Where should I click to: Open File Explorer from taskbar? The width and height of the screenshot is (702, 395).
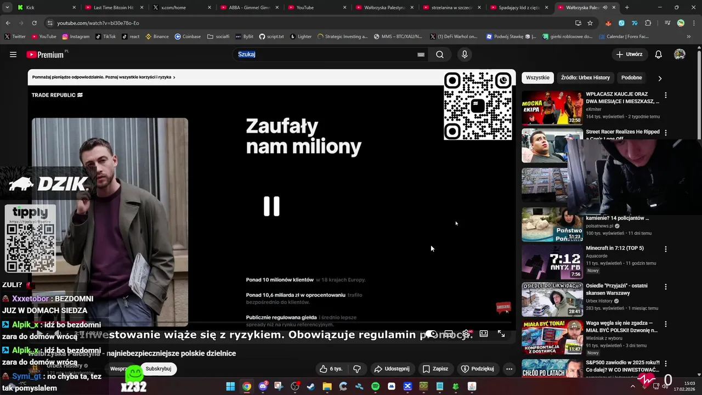coord(327,386)
